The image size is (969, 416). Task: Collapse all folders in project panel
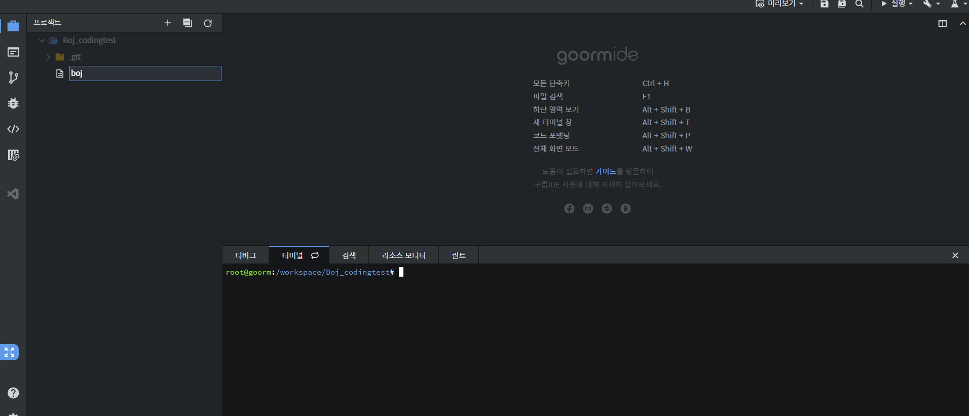coord(188,23)
